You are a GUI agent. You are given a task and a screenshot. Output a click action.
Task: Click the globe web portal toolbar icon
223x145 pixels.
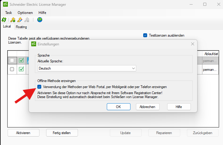(40, 20)
